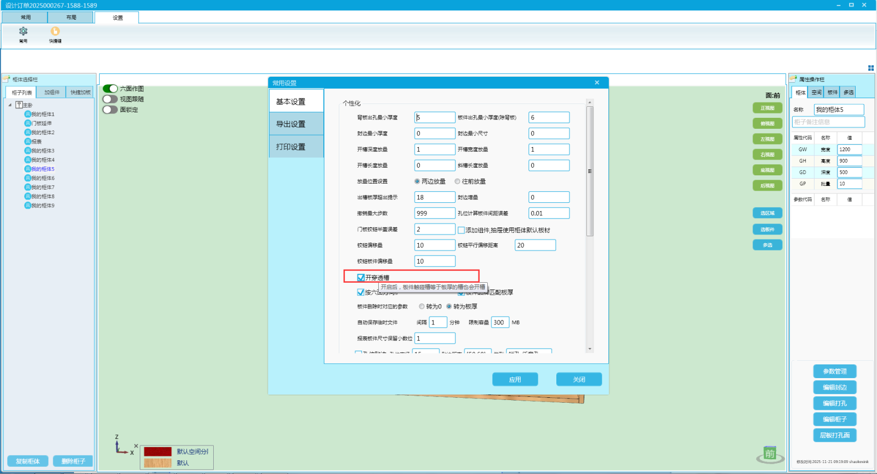This screenshot has width=877, height=474.
Task: Click the 应用 button
Action: click(515, 379)
